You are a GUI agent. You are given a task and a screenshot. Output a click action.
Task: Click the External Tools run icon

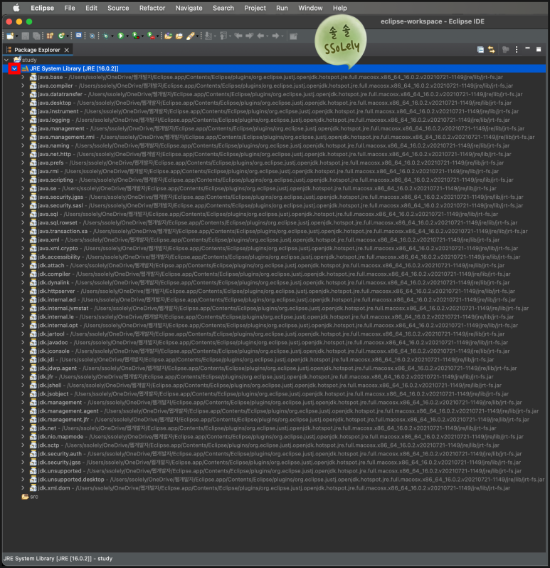[151, 36]
